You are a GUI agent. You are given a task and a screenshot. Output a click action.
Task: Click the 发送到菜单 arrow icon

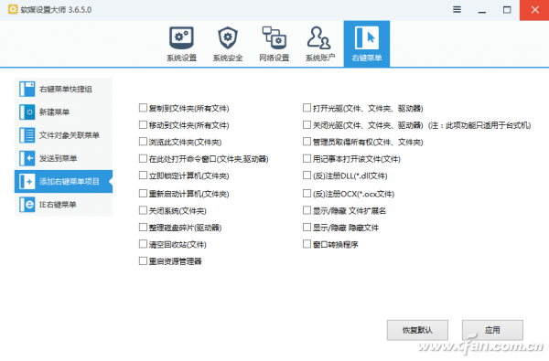pyautogui.click(x=27, y=158)
